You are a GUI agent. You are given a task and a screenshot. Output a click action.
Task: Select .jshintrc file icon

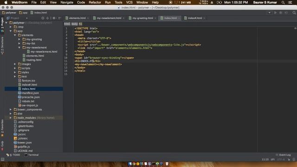click(15, 139)
